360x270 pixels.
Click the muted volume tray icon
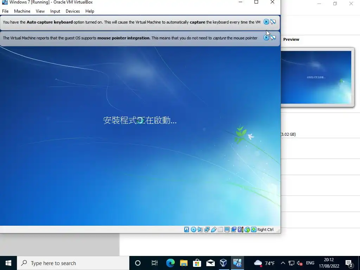[x=300, y=263]
